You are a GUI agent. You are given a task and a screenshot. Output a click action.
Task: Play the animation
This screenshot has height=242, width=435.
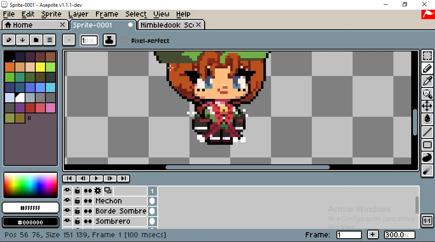pos(96,178)
